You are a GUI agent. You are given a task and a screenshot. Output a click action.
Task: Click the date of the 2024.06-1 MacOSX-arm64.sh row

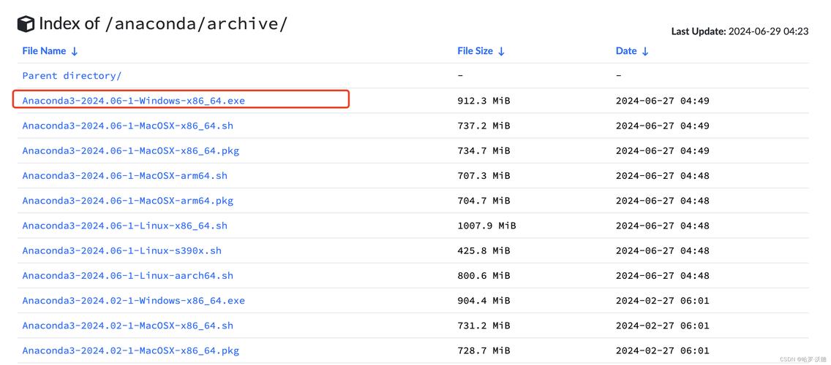663,176
